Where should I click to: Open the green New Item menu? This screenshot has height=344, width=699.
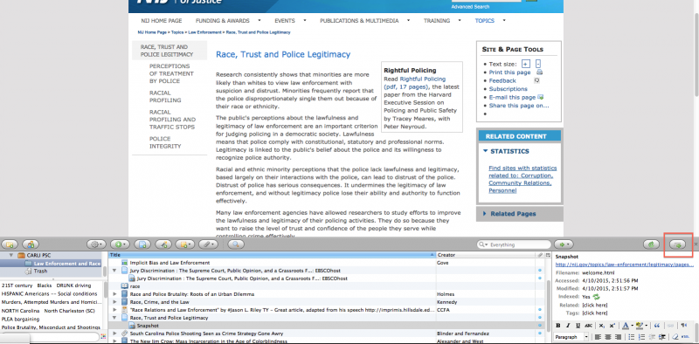120,244
